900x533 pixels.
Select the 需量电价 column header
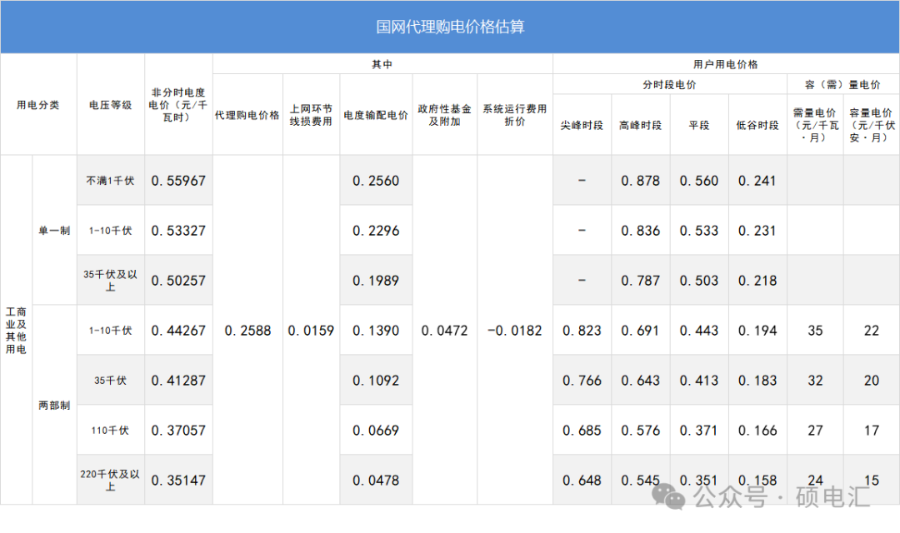(x=815, y=125)
